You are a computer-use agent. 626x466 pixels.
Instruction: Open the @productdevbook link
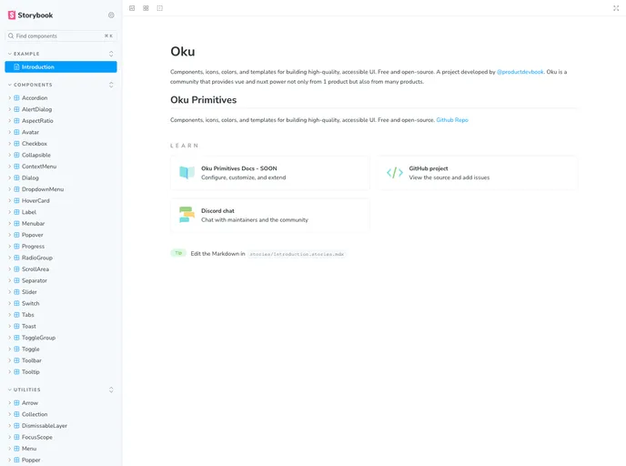520,72
